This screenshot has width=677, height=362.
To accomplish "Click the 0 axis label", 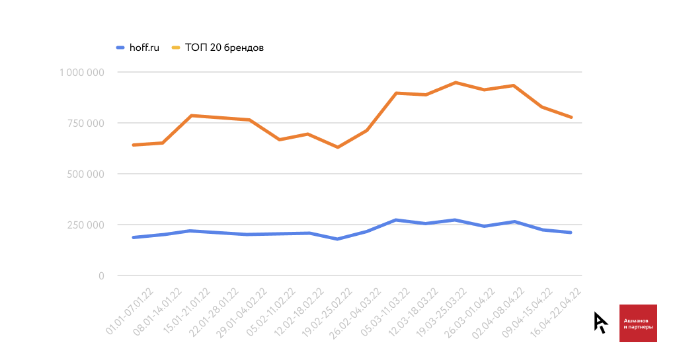I will click(101, 275).
